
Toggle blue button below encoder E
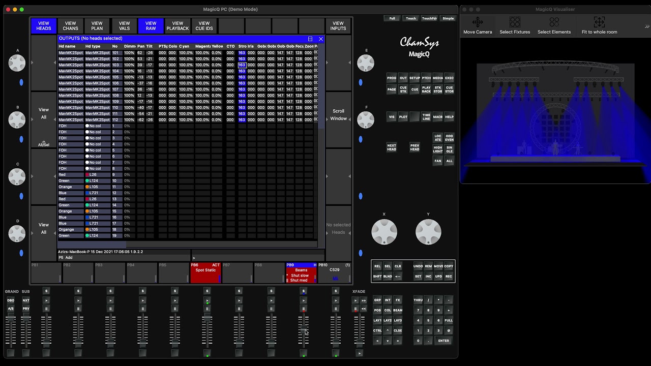tap(361, 82)
